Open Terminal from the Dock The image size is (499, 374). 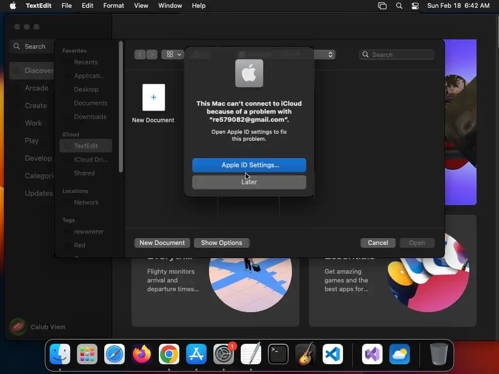point(278,354)
